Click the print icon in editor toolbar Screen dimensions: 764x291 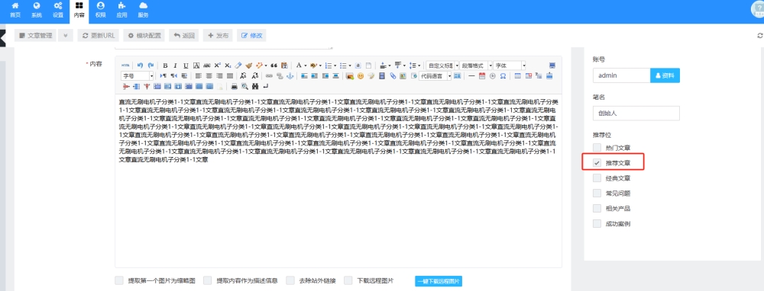235,87
